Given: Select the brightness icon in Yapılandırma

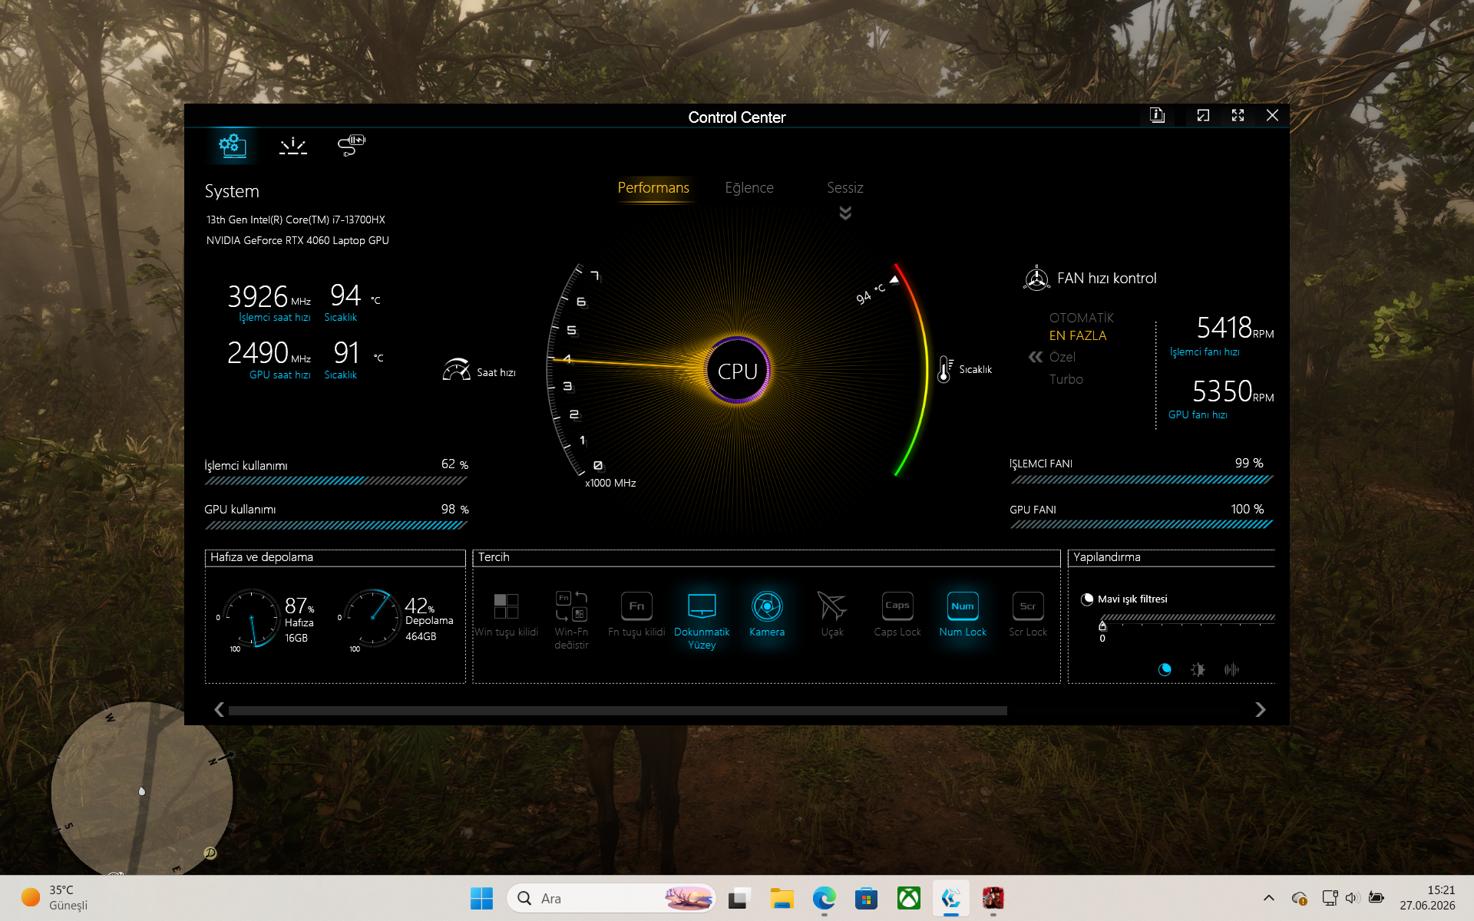Looking at the screenshot, I should (1198, 669).
